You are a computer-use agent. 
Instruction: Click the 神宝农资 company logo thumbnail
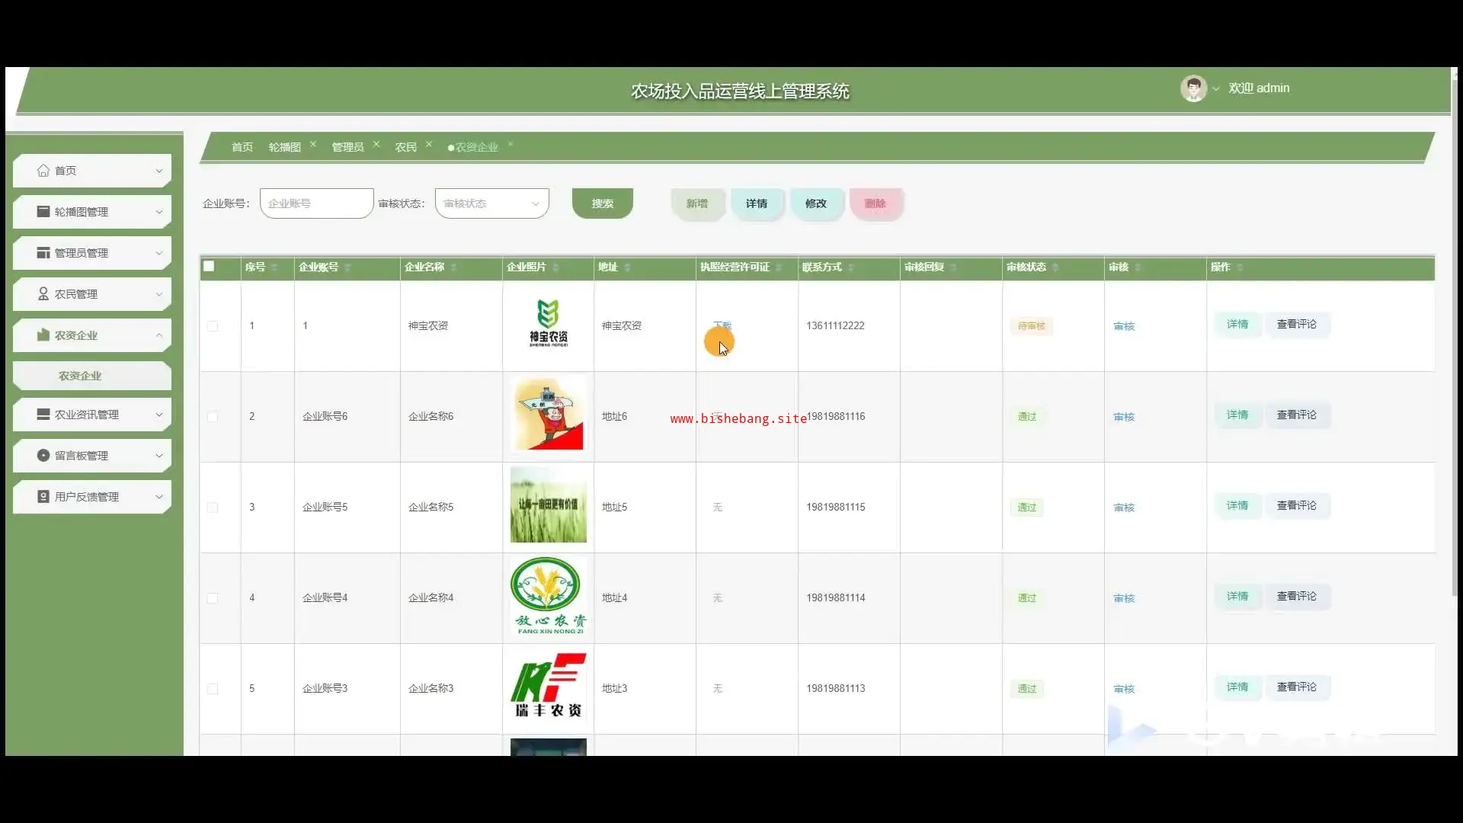(548, 324)
